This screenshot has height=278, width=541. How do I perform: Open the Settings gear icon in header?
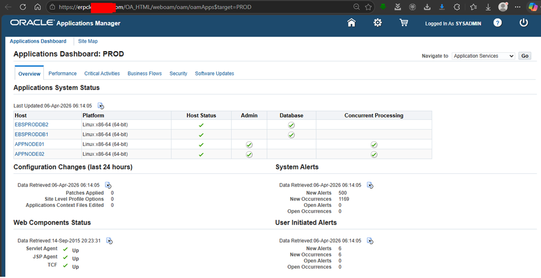pyautogui.click(x=378, y=23)
